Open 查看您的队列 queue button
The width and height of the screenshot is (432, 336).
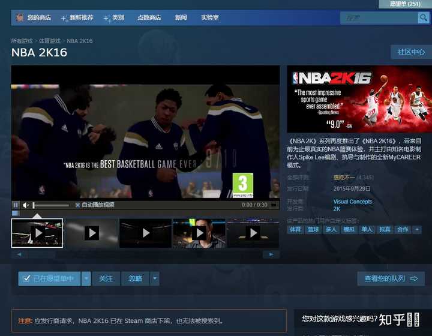pyautogui.click(x=391, y=279)
